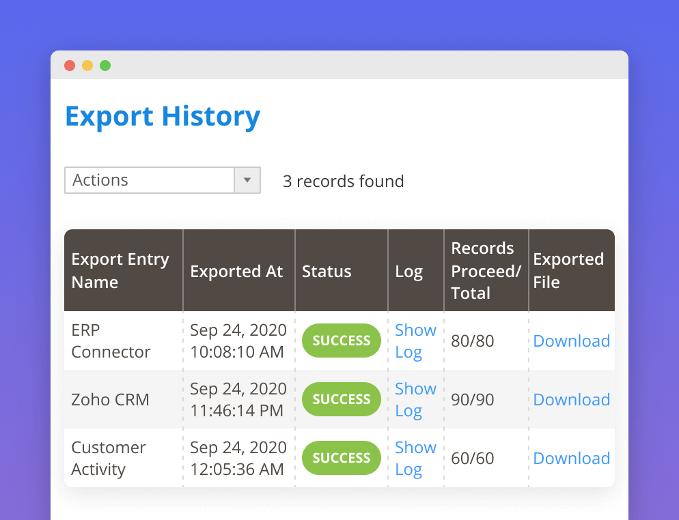Select the Status column header

[327, 270]
